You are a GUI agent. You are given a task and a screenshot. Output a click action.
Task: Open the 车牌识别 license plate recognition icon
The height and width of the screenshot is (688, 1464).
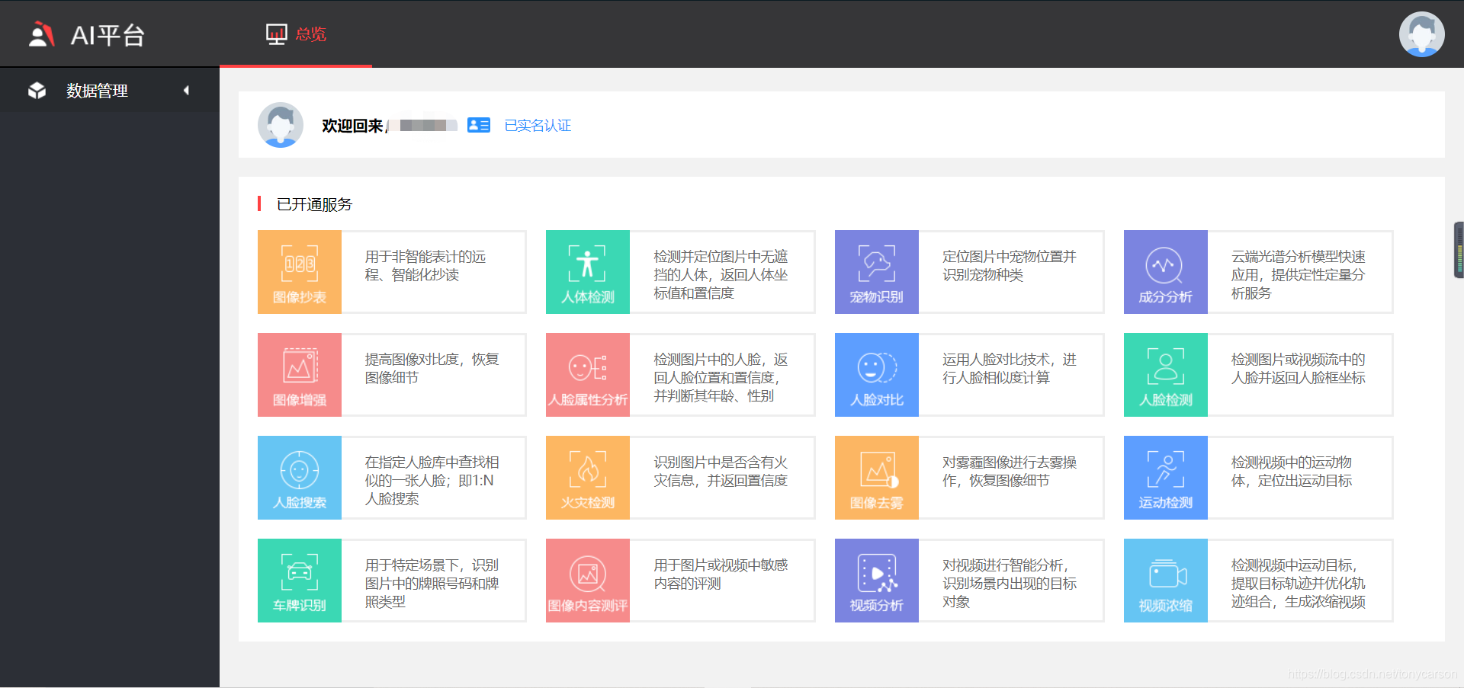(299, 581)
